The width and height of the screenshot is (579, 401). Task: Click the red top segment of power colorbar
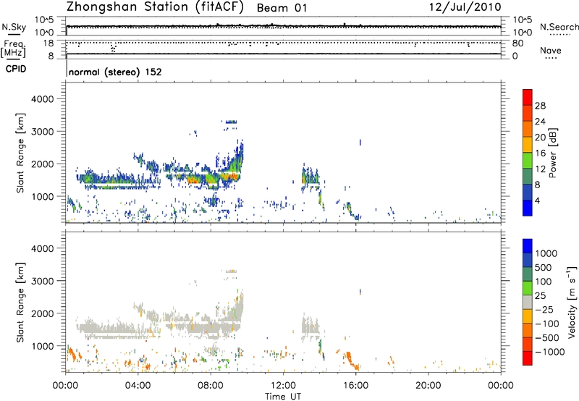point(528,97)
